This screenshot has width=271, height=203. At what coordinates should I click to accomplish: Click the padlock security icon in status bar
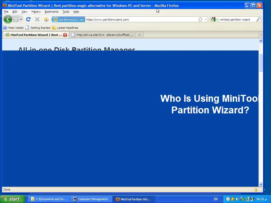pyautogui.click(x=256, y=190)
